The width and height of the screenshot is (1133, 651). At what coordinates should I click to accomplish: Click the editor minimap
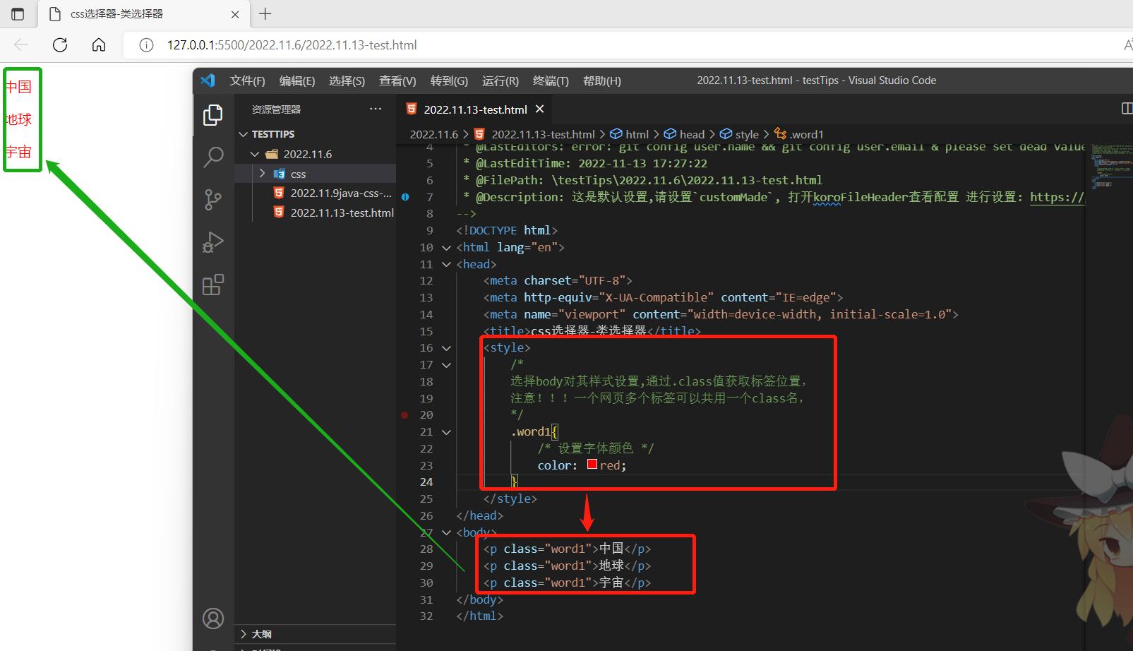tap(1112, 166)
